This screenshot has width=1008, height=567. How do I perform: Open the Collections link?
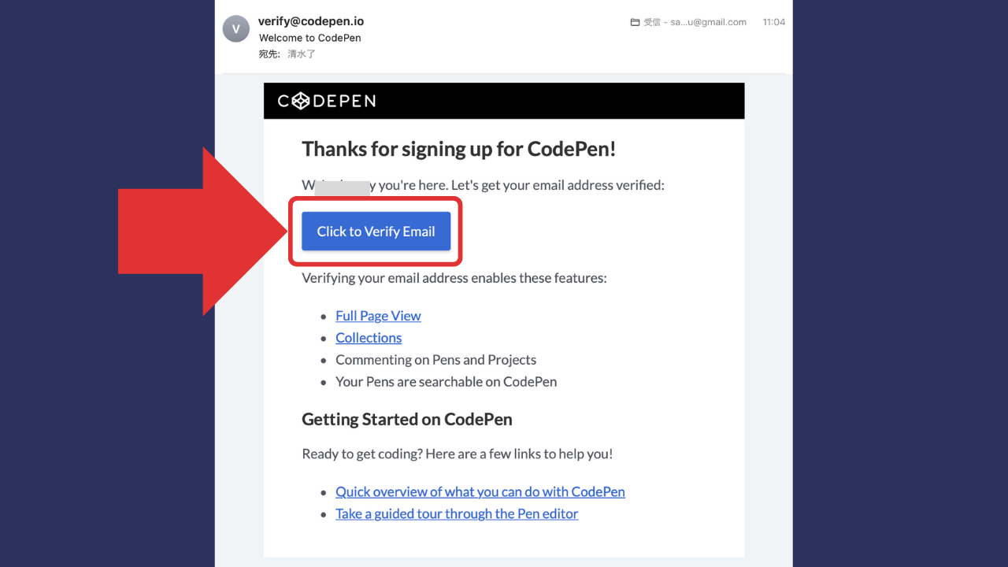click(x=369, y=338)
